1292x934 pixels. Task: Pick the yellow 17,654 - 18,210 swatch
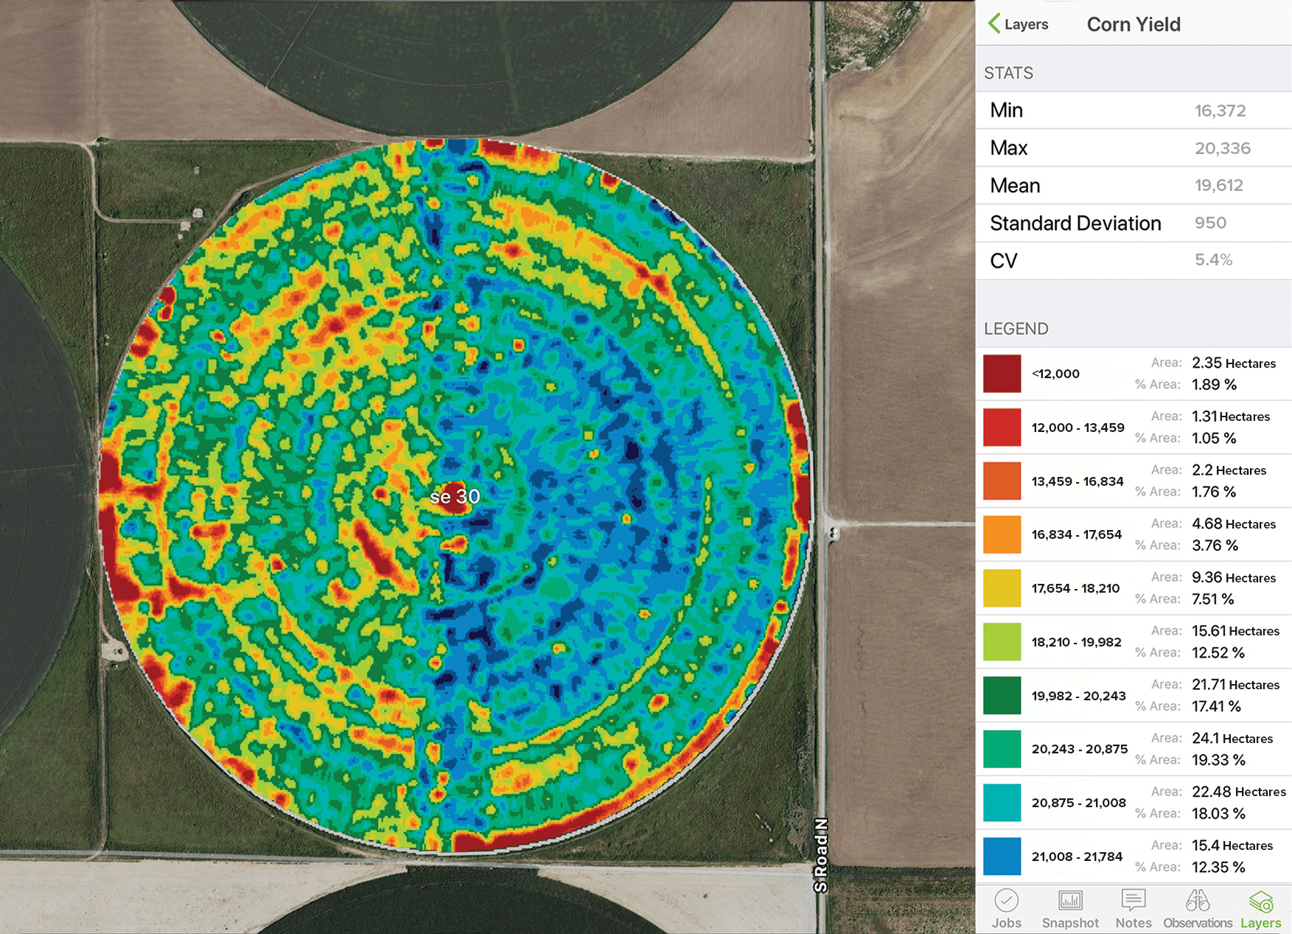[x=1002, y=588]
